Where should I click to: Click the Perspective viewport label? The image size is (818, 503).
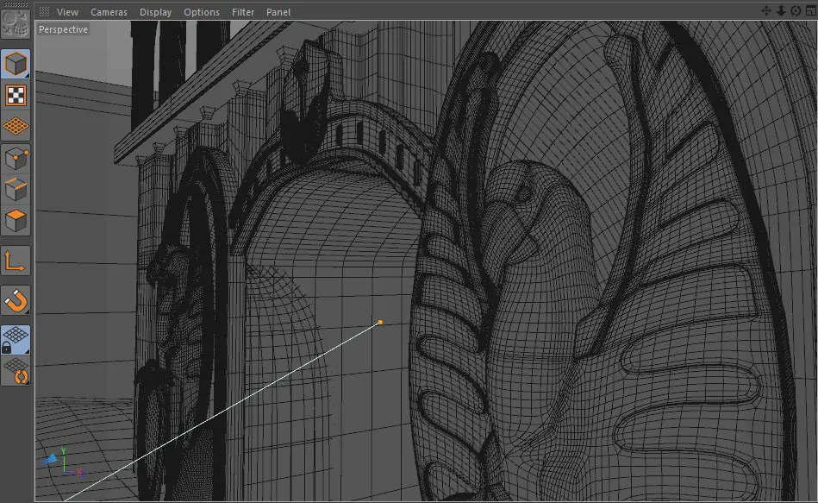point(63,29)
